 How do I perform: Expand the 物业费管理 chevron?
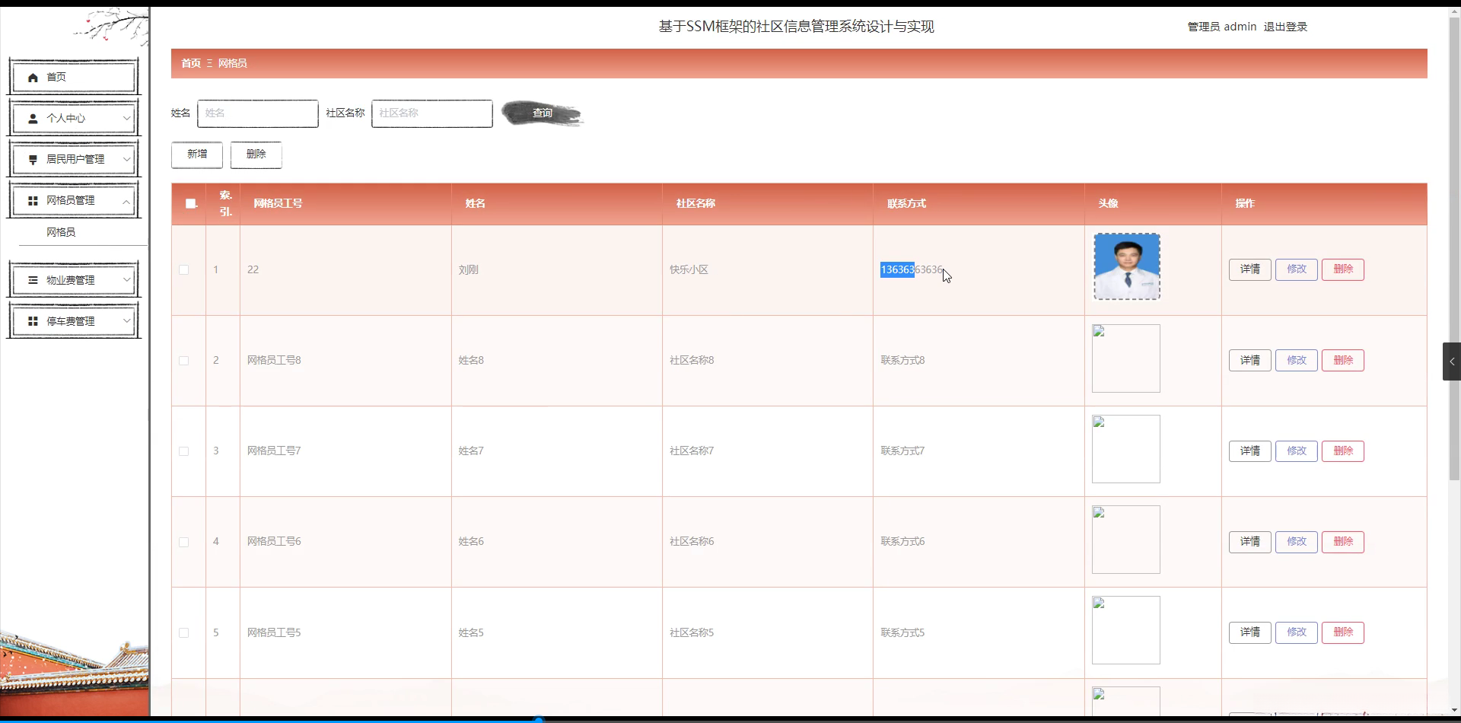click(126, 279)
